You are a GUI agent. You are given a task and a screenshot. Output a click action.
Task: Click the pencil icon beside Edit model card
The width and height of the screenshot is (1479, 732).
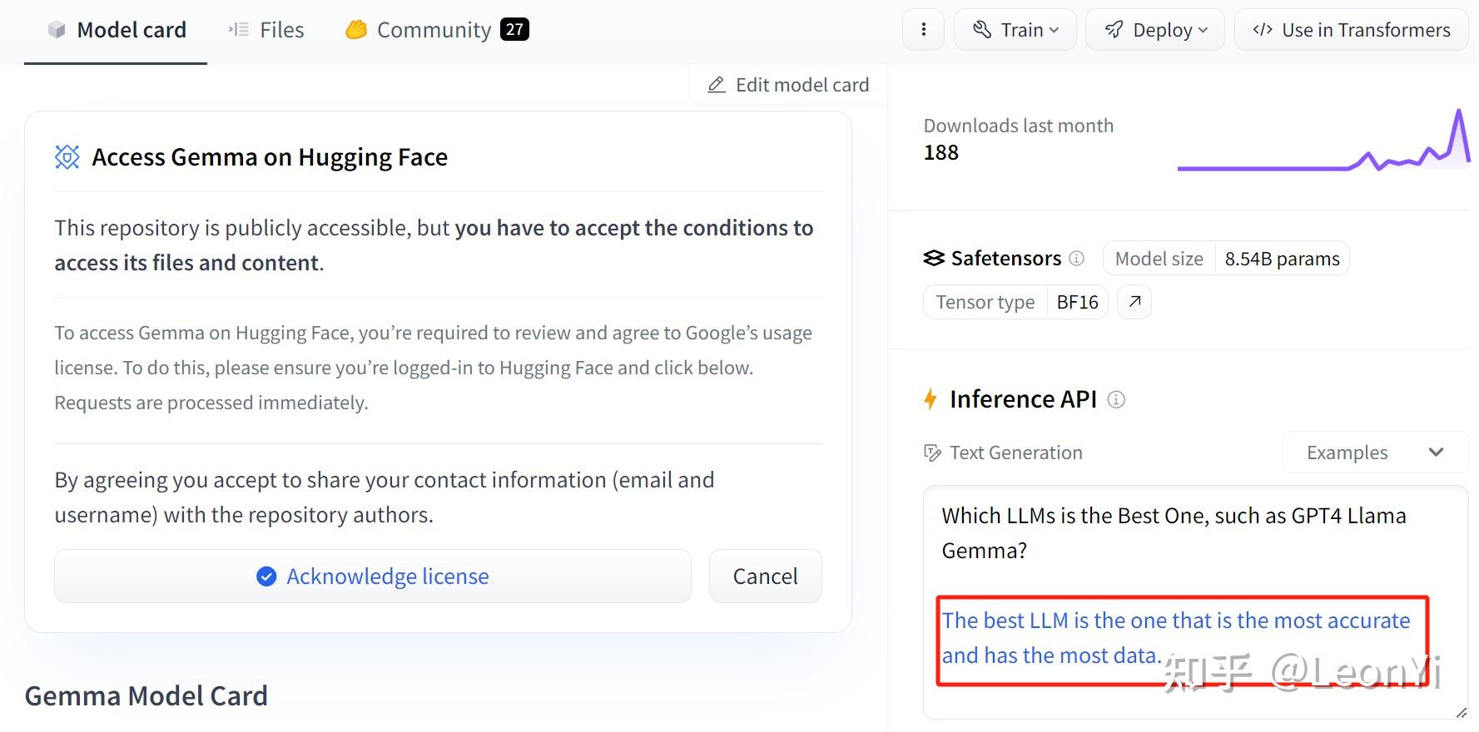tap(716, 85)
